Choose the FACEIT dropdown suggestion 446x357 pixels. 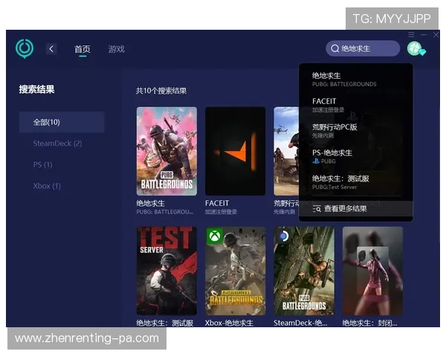click(x=355, y=105)
